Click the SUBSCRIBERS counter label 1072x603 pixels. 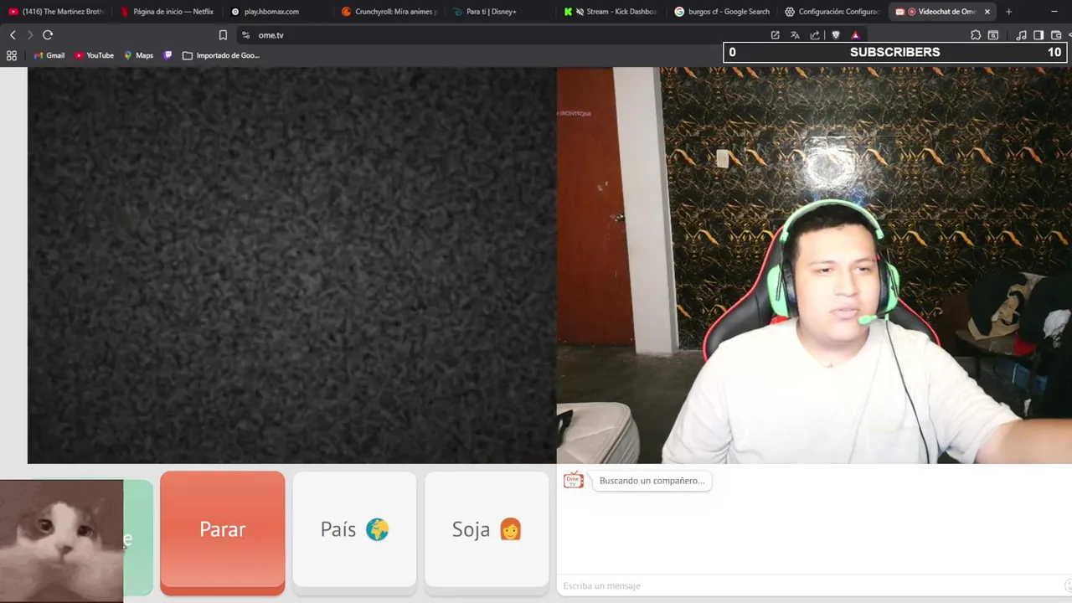pos(894,52)
